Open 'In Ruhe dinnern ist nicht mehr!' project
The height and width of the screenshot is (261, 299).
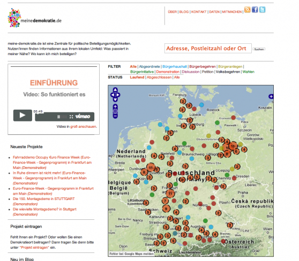(50, 178)
